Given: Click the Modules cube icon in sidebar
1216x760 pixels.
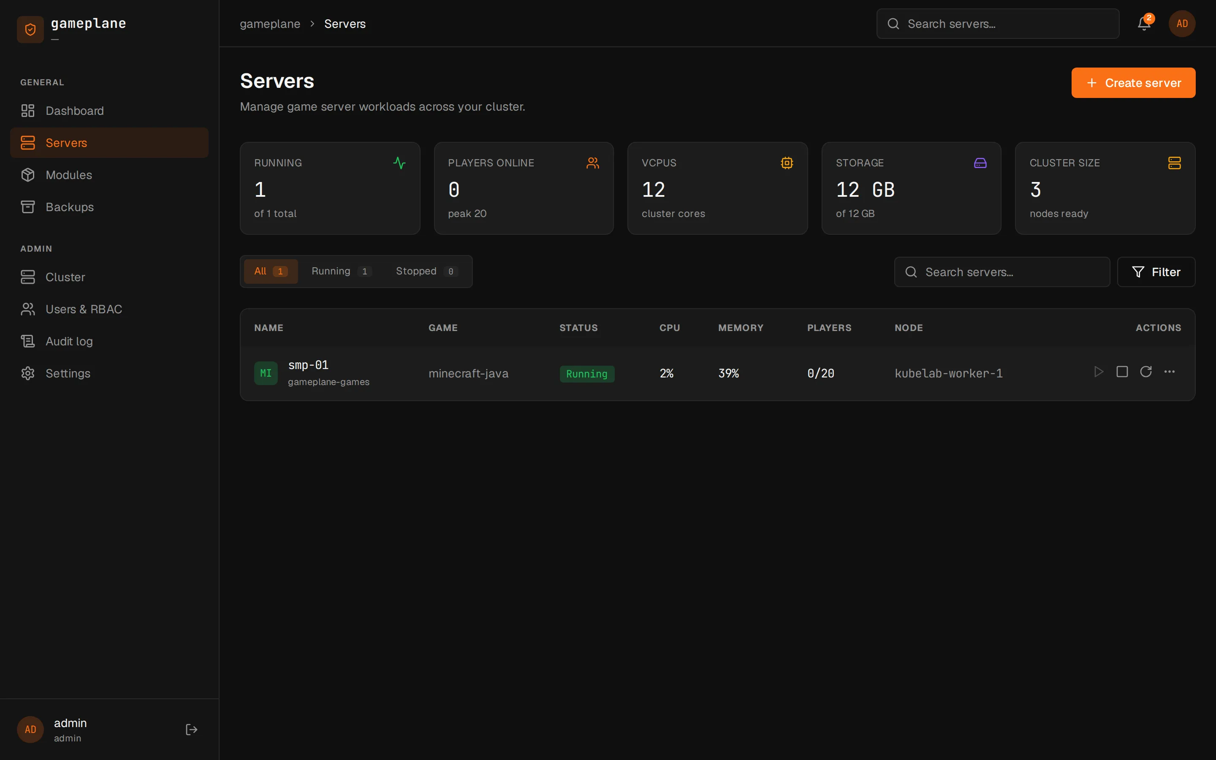Looking at the screenshot, I should click(x=27, y=175).
